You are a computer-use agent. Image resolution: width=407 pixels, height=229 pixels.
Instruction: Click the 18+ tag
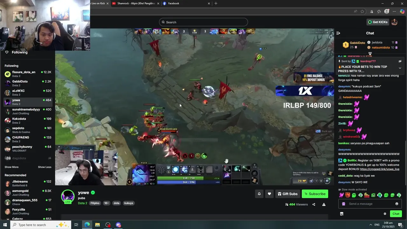[x=106, y=203]
